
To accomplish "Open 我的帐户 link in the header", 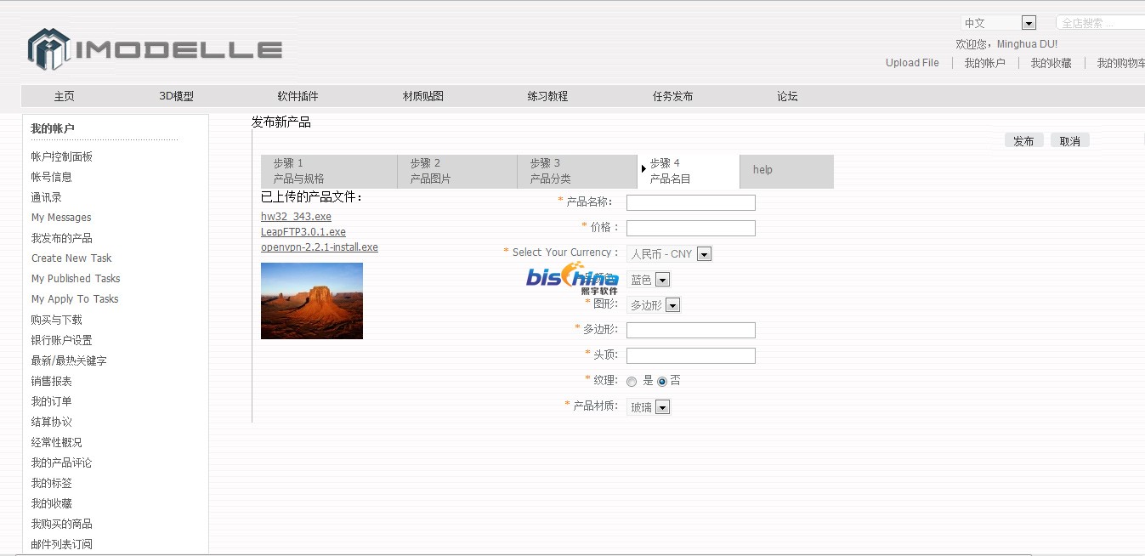I will point(984,63).
